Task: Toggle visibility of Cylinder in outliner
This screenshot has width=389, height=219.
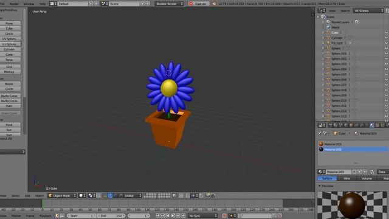Action: (x=387, y=38)
